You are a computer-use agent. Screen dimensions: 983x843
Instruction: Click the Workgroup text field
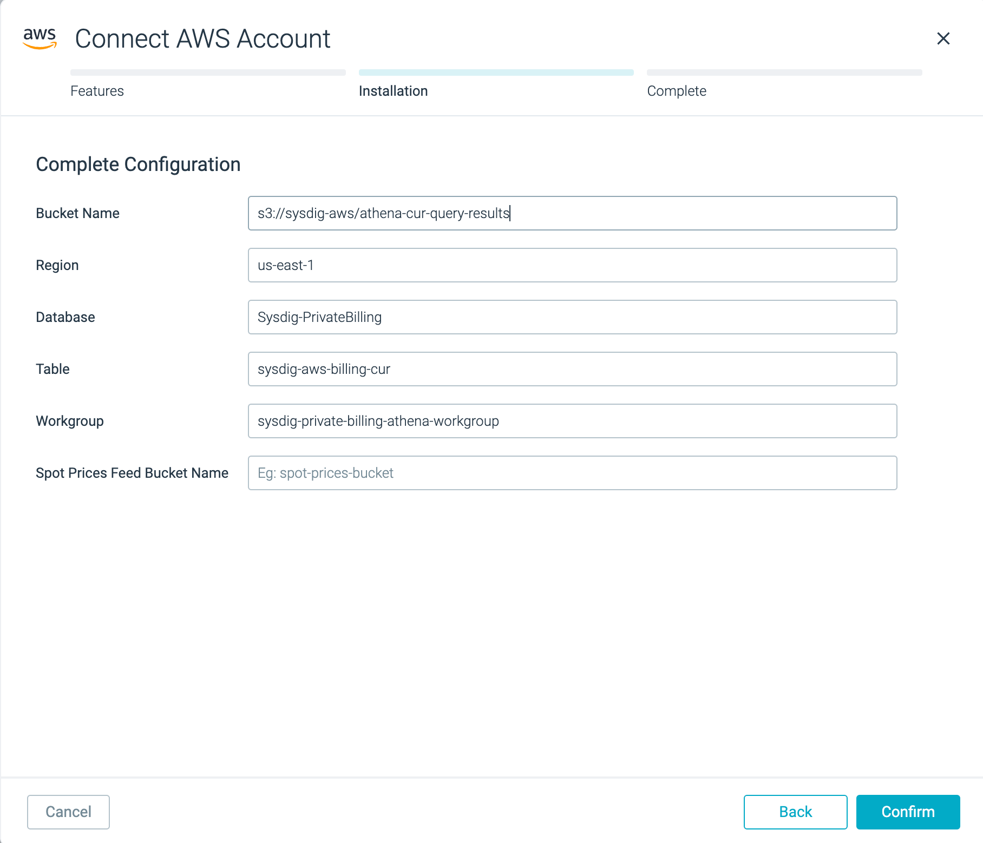point(573,421)
